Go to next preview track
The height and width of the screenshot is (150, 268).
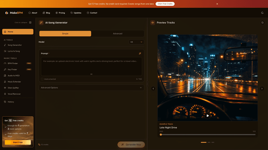point(262,89)
